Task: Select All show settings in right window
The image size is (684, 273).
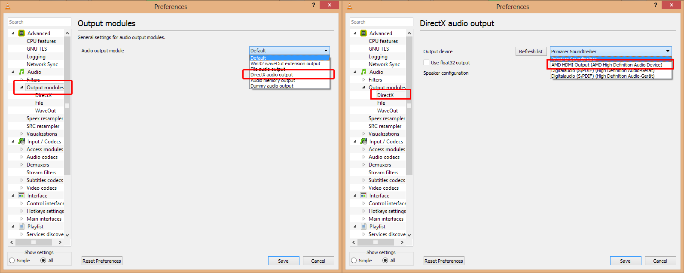Action: pos(385,261)
